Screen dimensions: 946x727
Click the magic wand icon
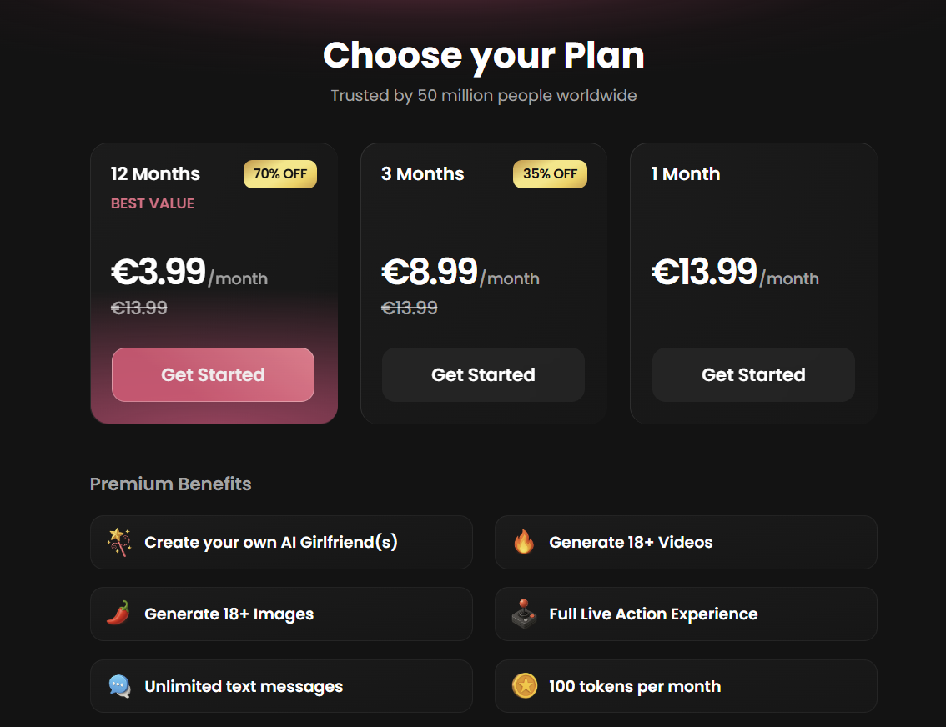(x=119, y=543)
